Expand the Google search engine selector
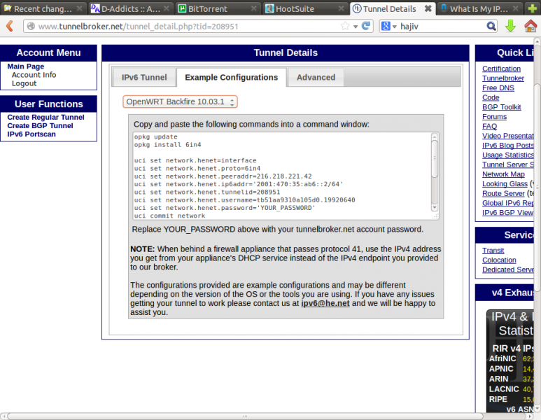541x420 pixels. pyautogui.click(x=388, y=27)
